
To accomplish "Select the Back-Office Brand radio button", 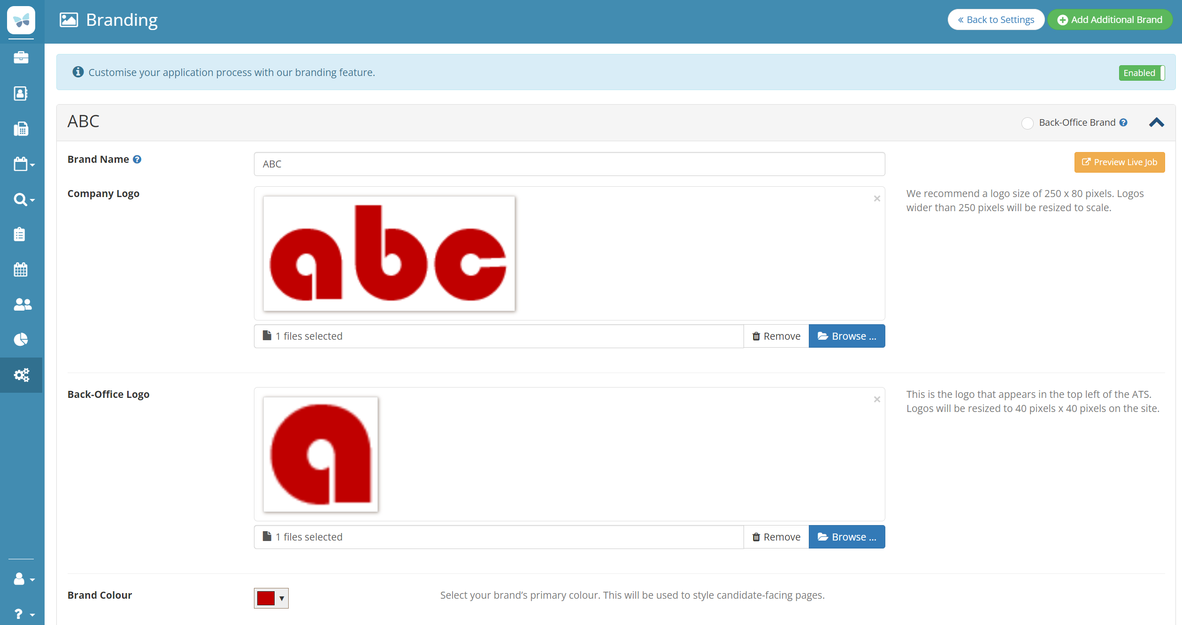I will pos(1027,123).
